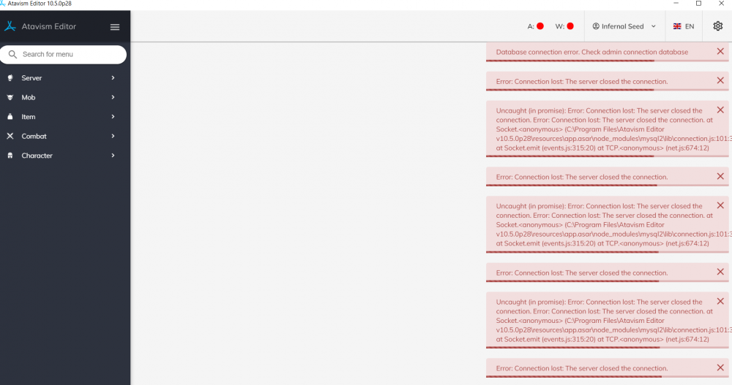Close the first Uncaught in promise error
Viewport: 732px width, 385px height.
(720, 110)
